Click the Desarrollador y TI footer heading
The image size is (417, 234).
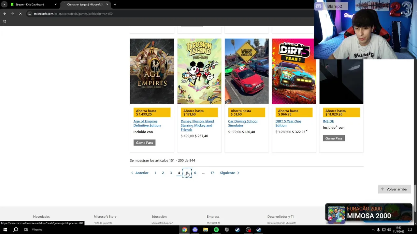pos(280,216)
